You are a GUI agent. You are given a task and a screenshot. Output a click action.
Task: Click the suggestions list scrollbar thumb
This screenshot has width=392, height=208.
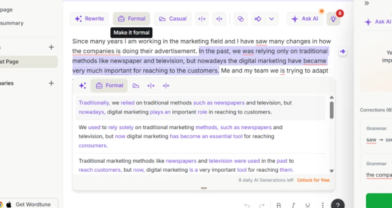(332, 110)
